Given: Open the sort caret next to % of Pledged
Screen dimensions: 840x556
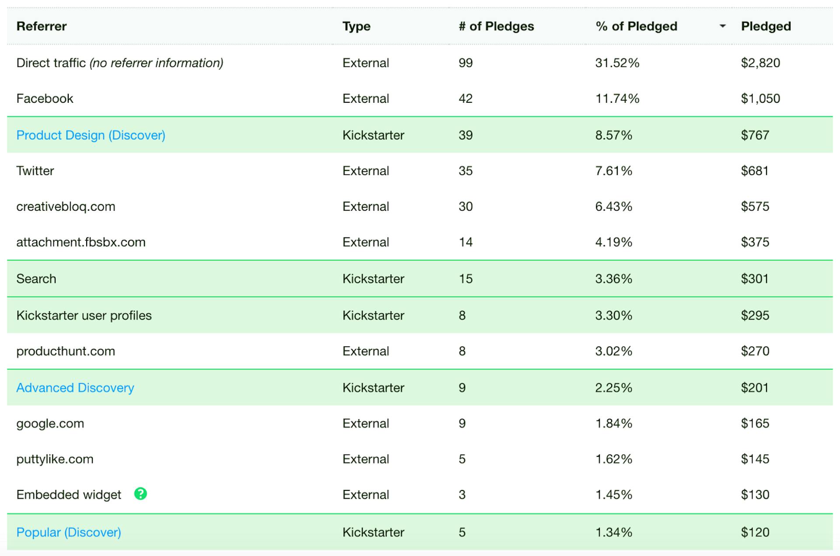Looking at the screenshot, I should click(x=721, y=26).
